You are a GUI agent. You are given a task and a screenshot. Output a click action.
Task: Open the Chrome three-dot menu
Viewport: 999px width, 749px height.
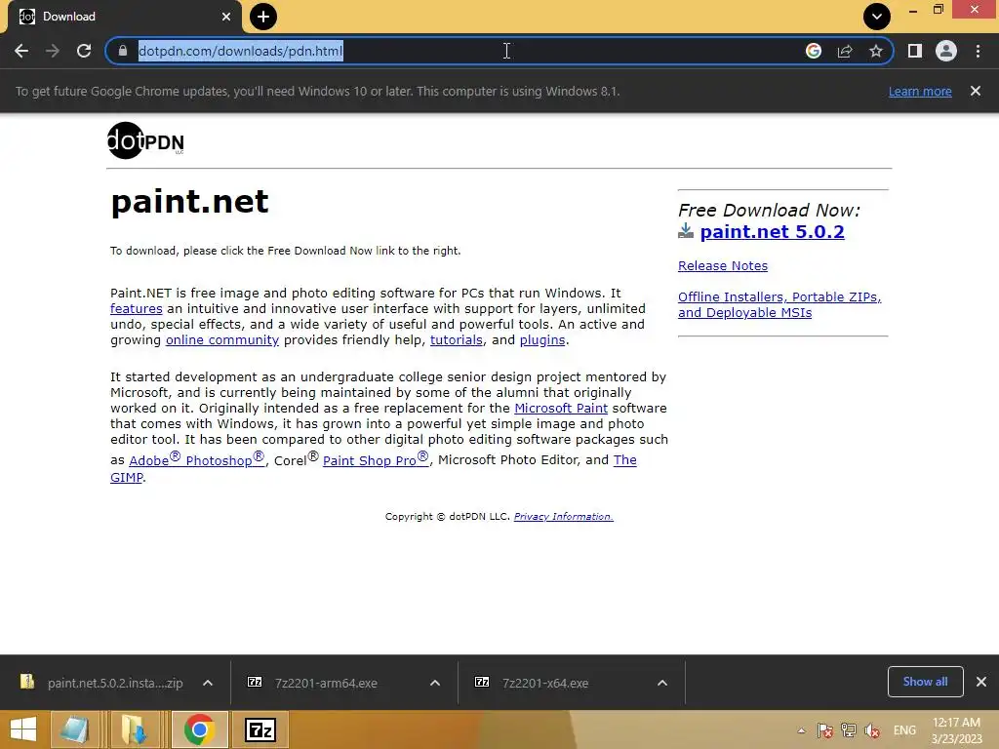click(978, 51)
